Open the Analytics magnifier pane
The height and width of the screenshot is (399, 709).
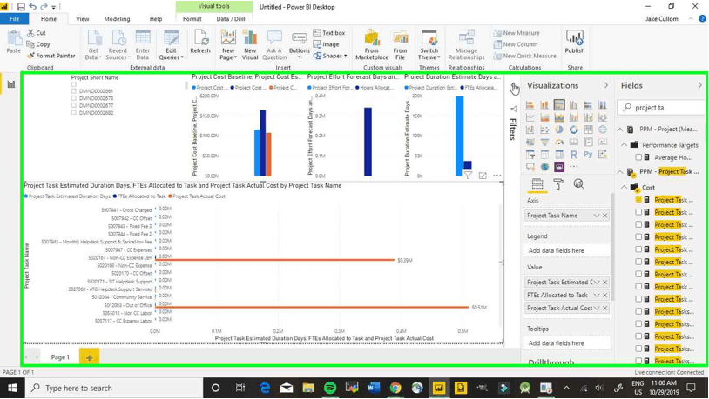click(578, 184)
